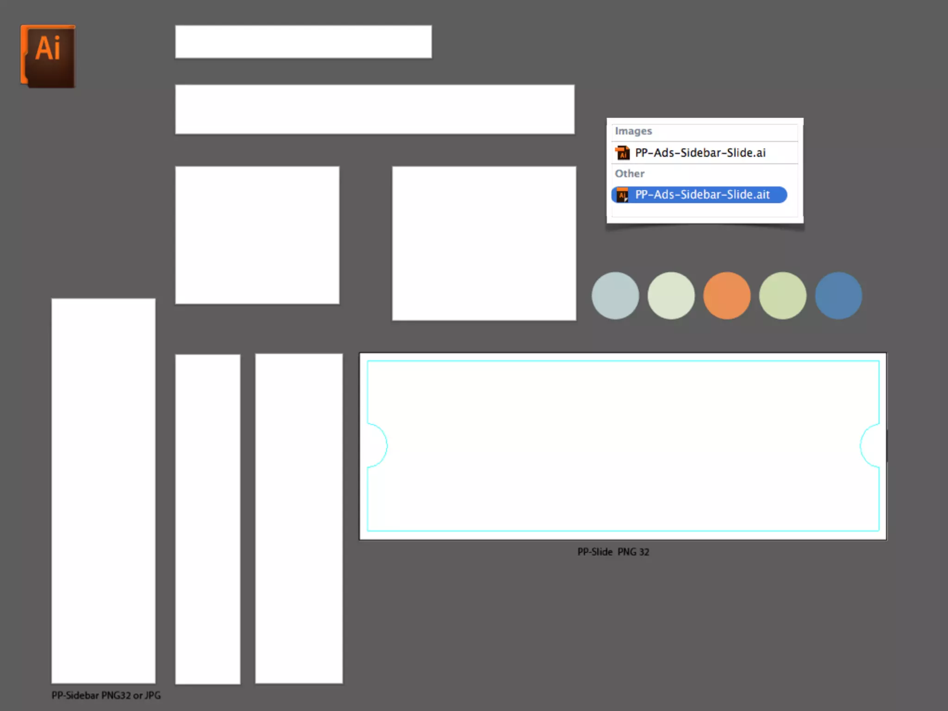Click the PP-Ads-Sidebar-Slide.ait template file icon

click(623, 195)
